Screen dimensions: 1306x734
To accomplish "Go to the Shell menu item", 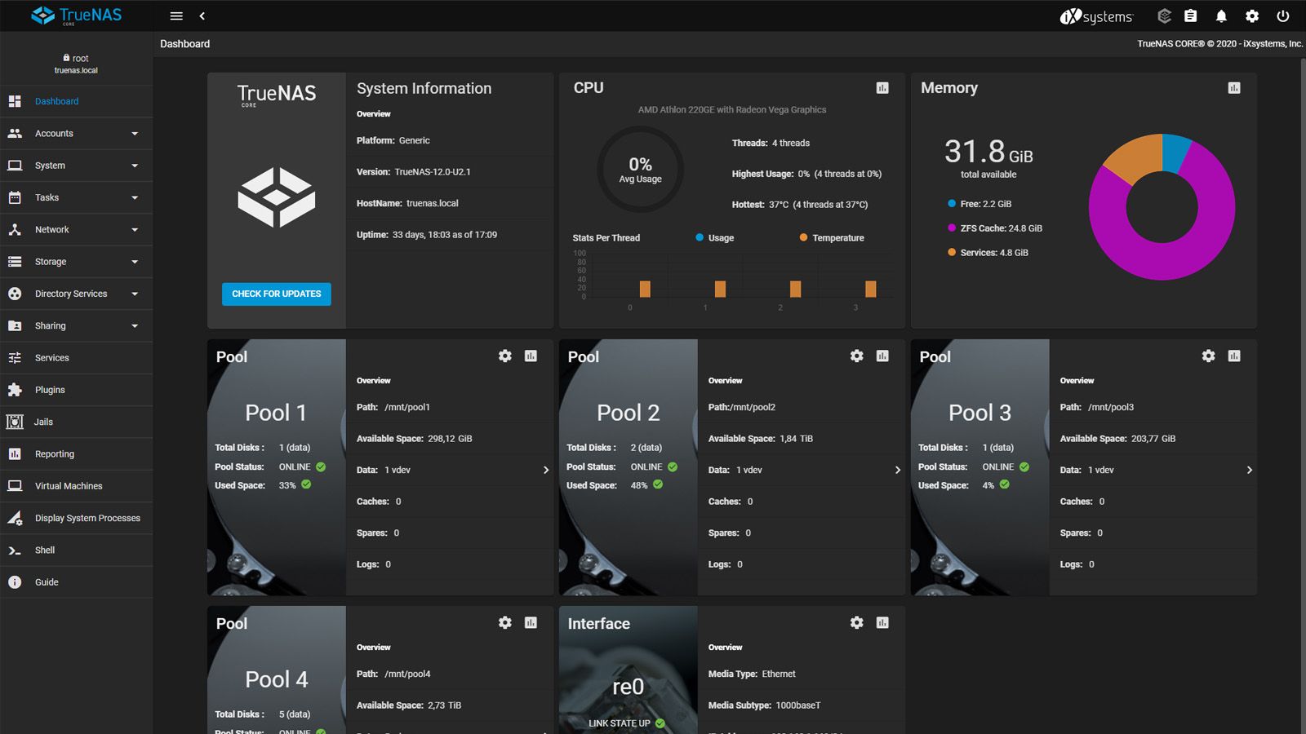I will [x=77, y=550].
